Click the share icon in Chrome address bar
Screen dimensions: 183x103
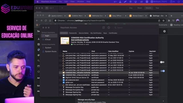pyautogui.click(x=159, y=21)
